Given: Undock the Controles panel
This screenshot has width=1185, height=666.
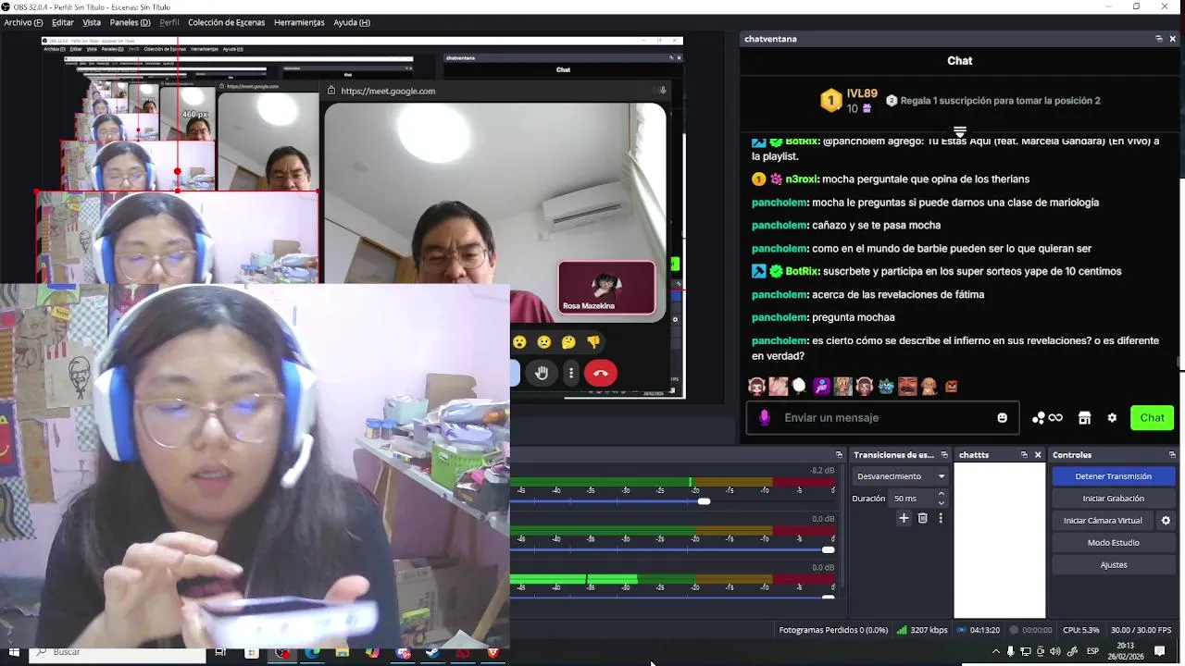Looking at the screenshot, I should pos(1172,455).
